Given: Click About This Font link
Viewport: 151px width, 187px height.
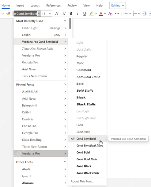Looking at the screenshot, I should point(82,181).
